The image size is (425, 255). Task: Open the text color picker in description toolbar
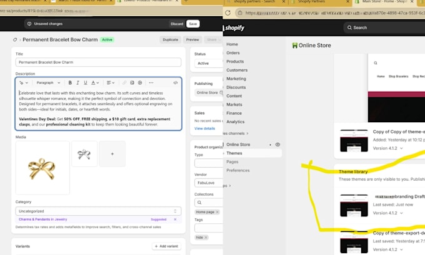click(95, 83)
